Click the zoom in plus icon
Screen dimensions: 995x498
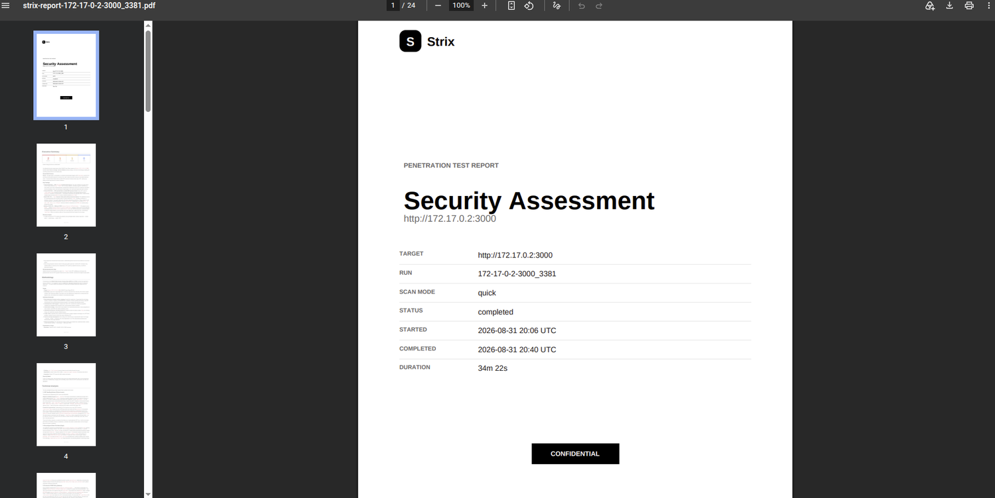[484, 5]
